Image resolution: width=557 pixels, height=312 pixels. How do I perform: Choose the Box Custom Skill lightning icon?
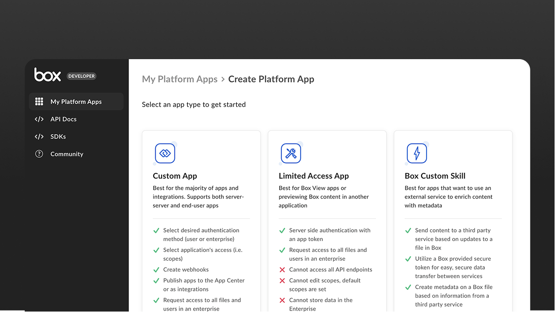click(417, 153)
